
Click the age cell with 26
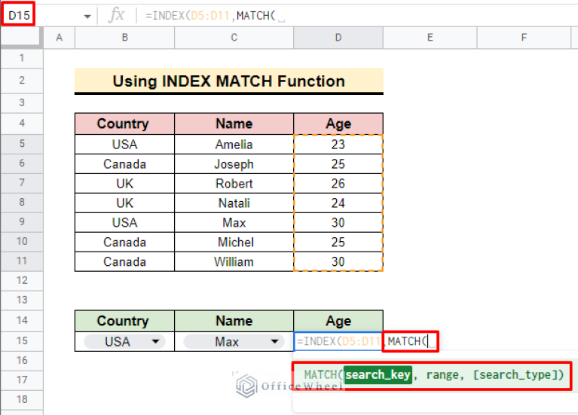point(338,183)
